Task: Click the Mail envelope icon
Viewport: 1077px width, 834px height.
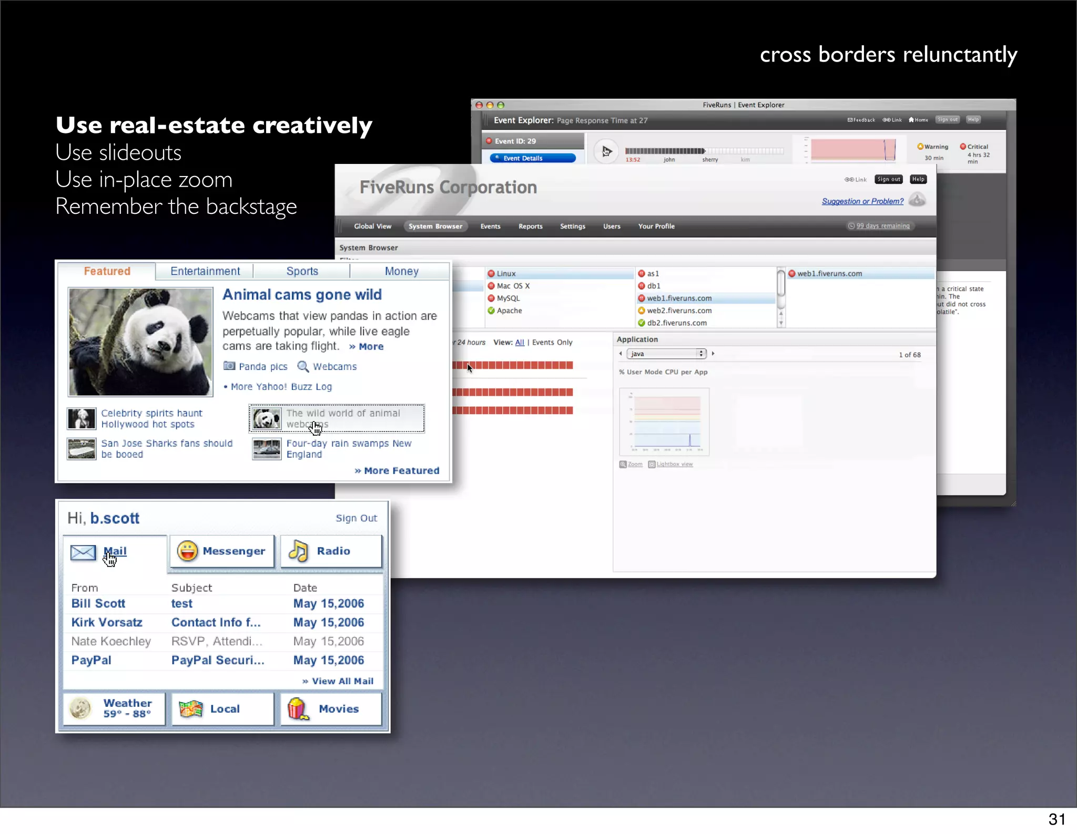Action: tap(83, 552)
